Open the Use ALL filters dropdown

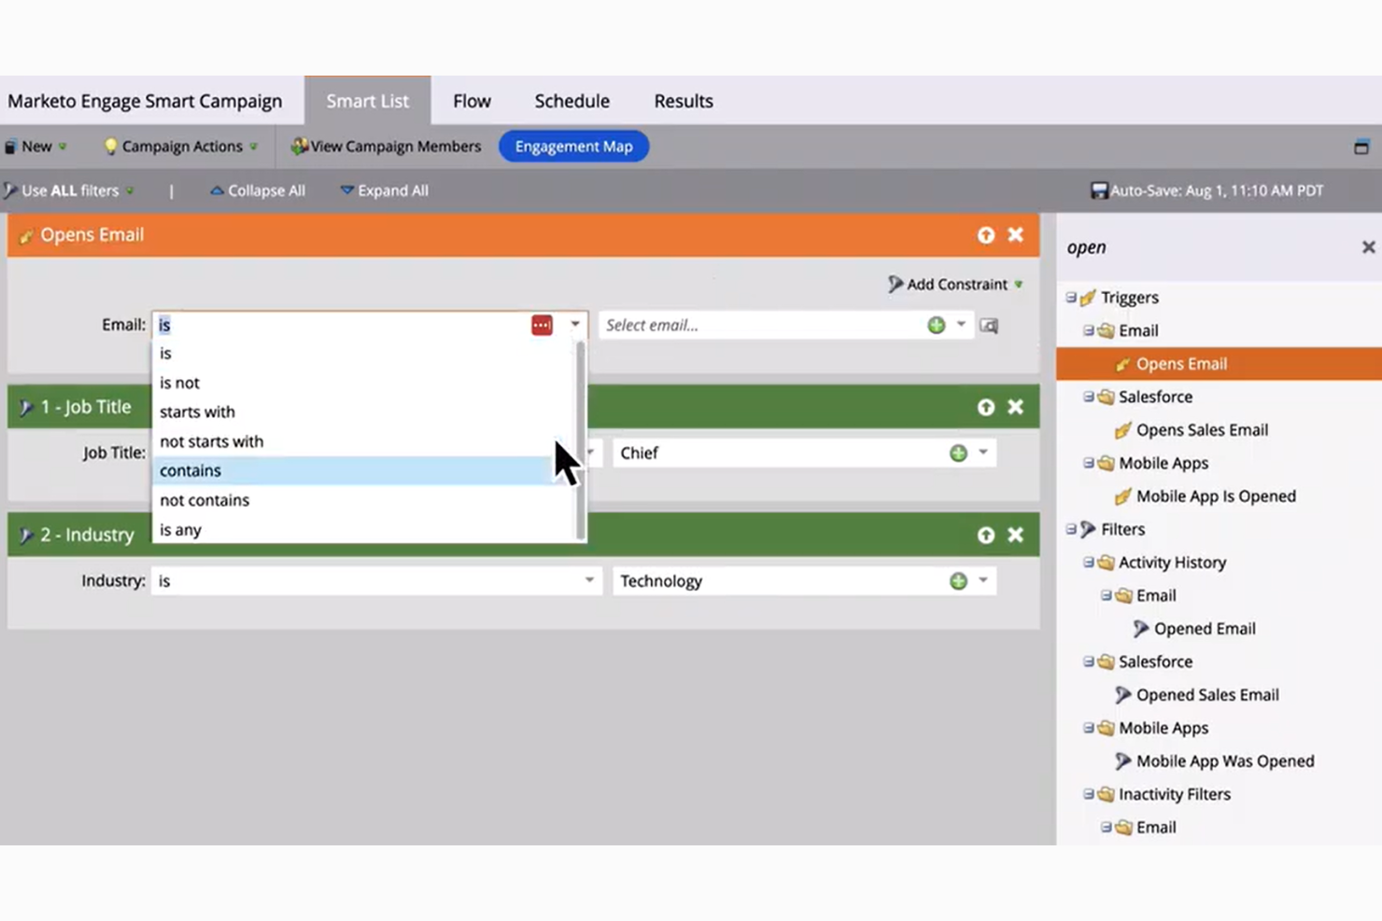point(70,190)
